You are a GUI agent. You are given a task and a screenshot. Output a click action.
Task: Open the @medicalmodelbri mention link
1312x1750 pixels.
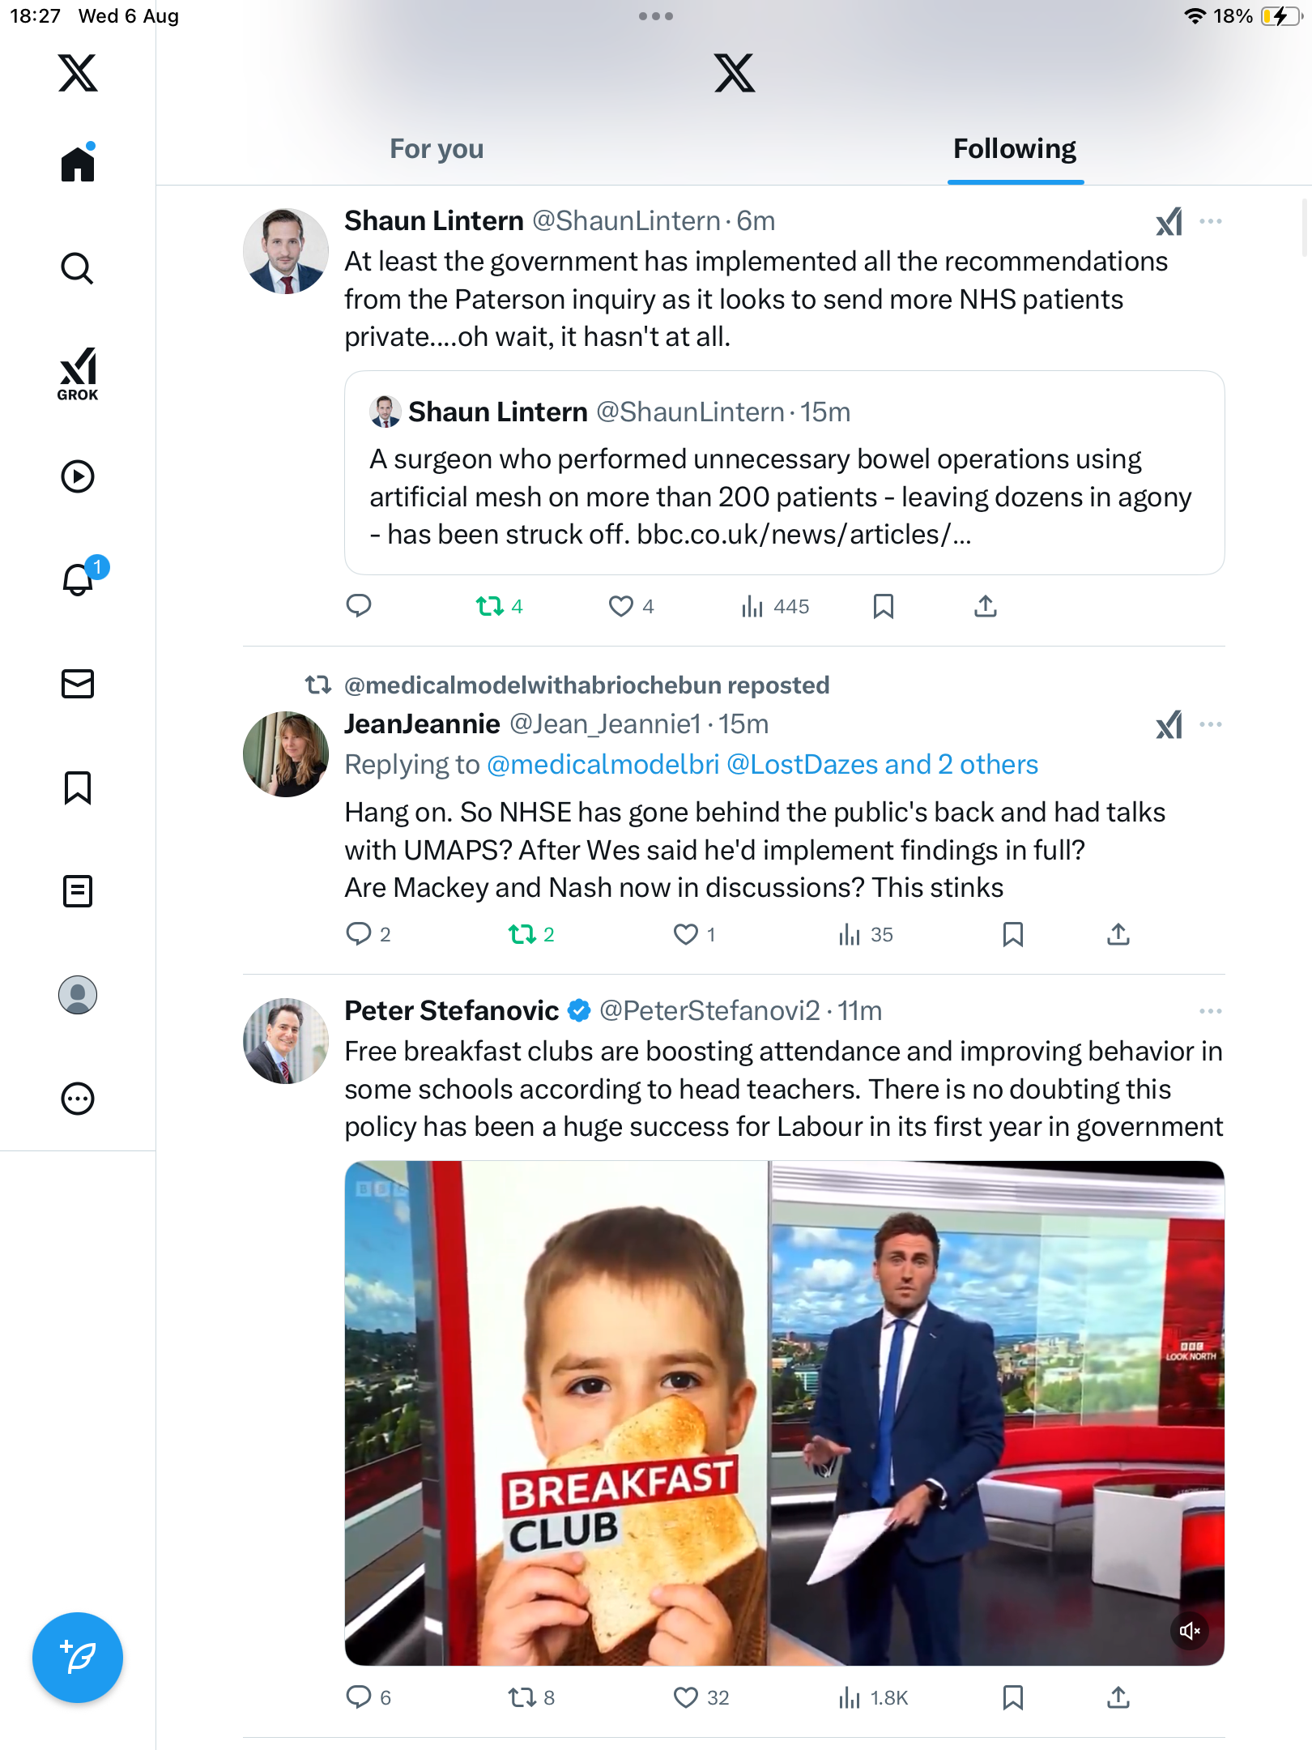click(603, 765)
